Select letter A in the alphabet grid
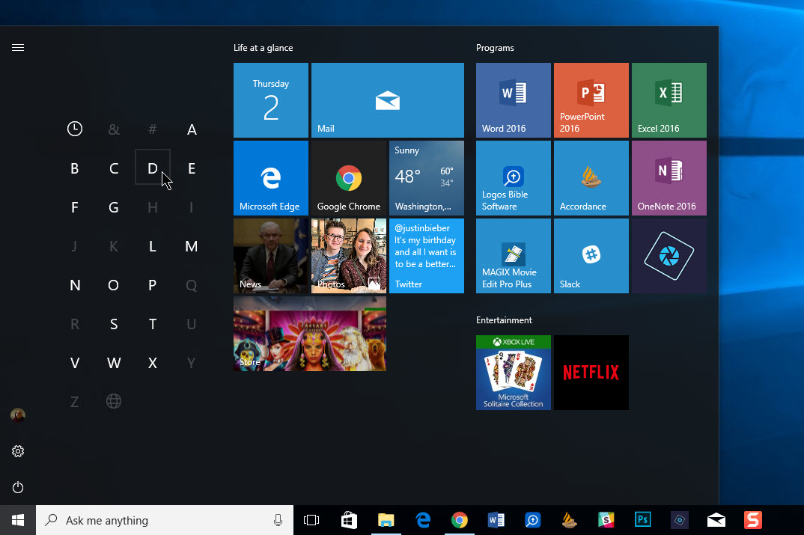 click(x=192, y=128)
